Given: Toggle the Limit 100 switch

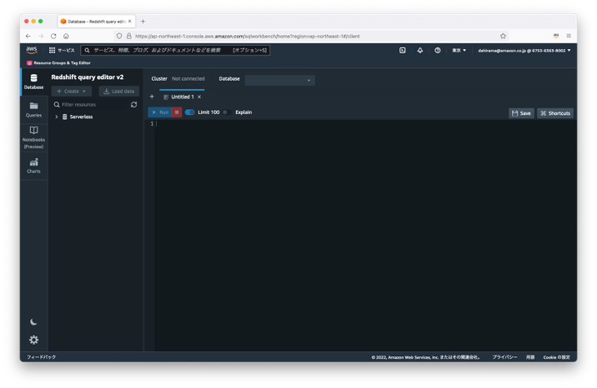Looking at the screenshot, I should 189,112.
